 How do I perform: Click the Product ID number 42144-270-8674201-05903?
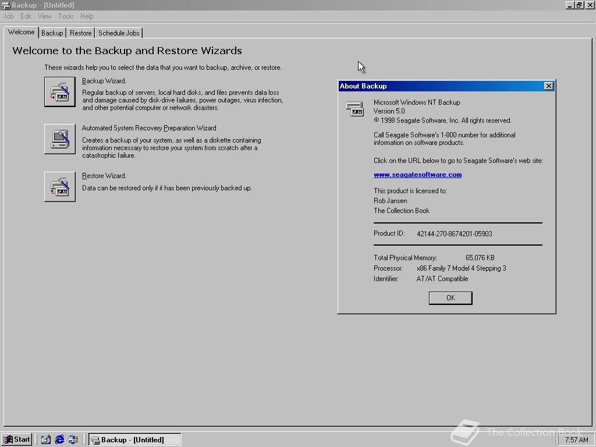pyautogui.click(x=454, y=234)
